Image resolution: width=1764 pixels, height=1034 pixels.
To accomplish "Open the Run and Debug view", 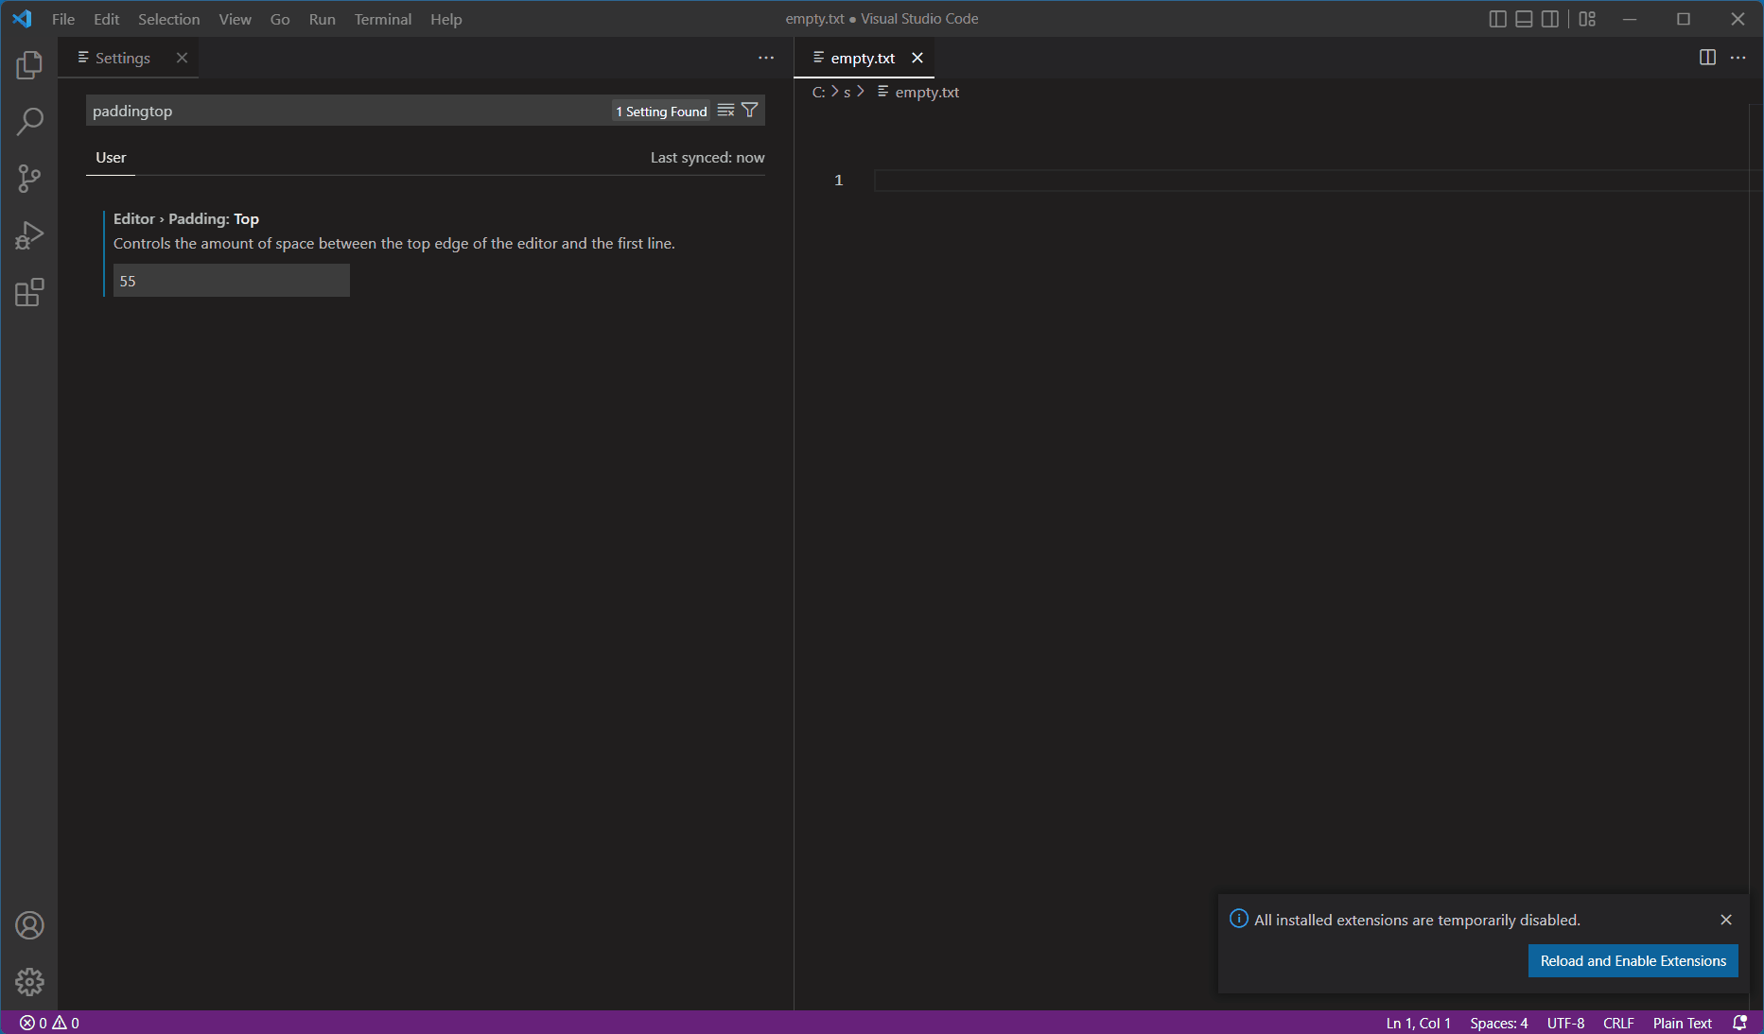I will coord(29,235).
